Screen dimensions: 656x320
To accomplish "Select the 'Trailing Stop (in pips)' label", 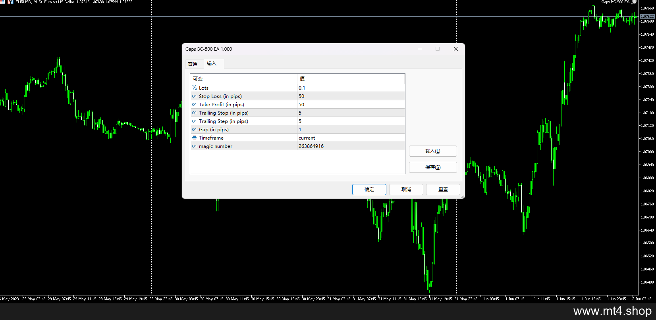I will [224, 113].
